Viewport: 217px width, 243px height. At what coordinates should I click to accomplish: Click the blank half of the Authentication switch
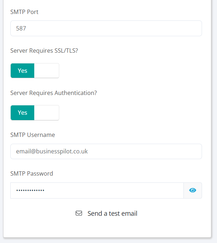click(46, 113)
